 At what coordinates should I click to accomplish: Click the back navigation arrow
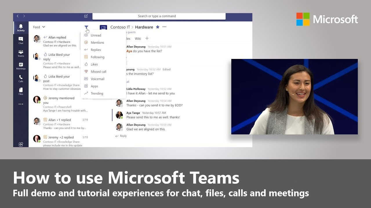(x=18, y=16)
